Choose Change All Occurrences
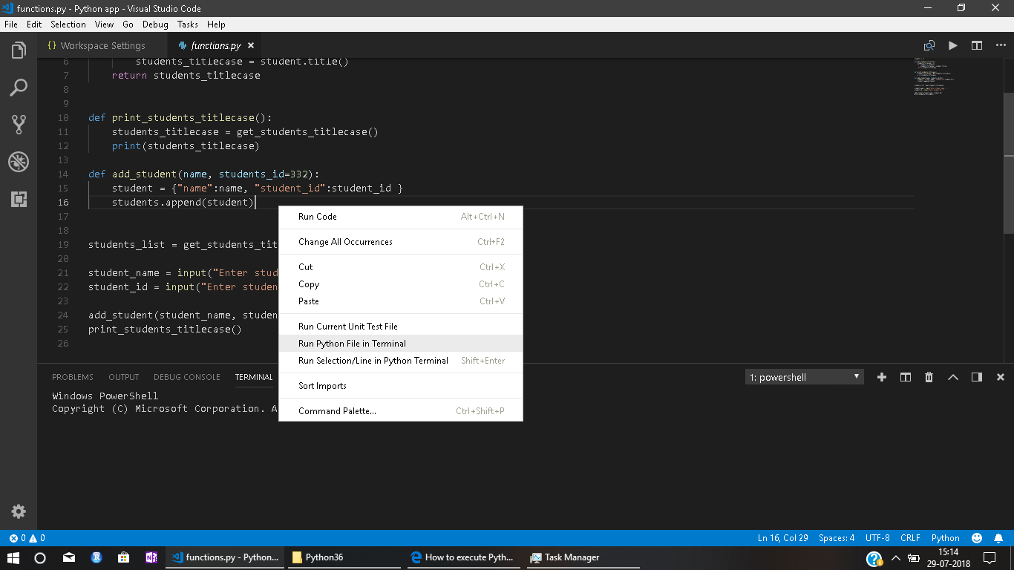Screen dimensions: 1014x570 pos(401,242)
